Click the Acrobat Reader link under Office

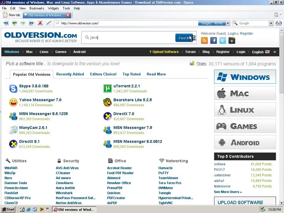[x=119, y=168]
